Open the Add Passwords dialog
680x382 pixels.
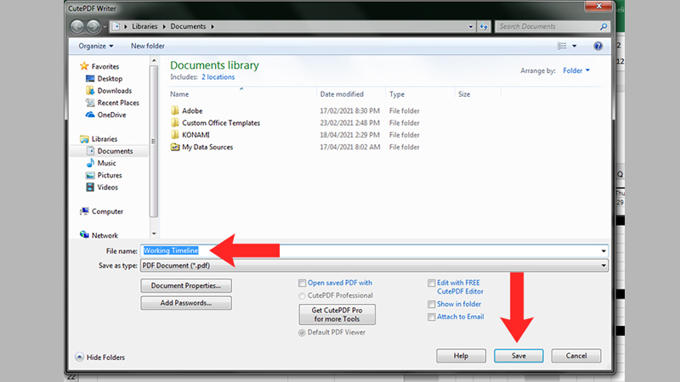(185, 303)
